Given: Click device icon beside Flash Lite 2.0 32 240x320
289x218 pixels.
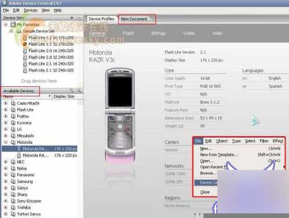Looking at the screenshot, I should click(x=25, y=57).
